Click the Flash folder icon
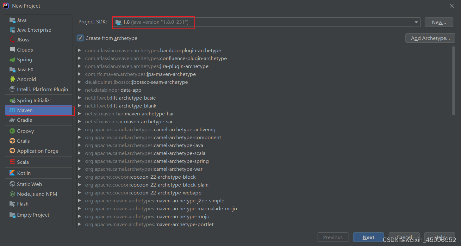 pos(12,204)
